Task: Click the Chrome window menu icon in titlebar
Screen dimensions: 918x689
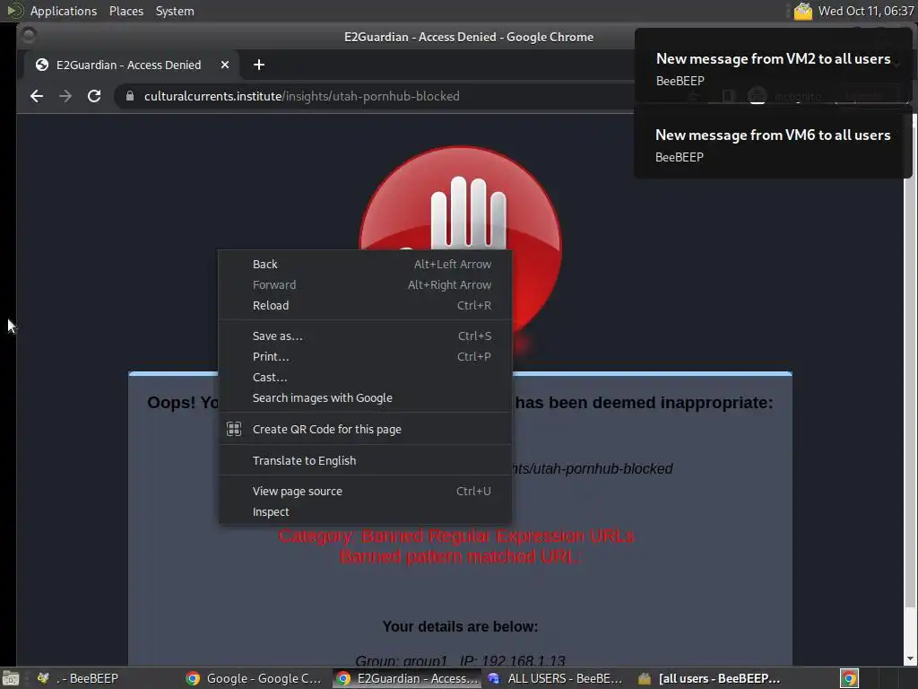Action: (x=28, y=36)
